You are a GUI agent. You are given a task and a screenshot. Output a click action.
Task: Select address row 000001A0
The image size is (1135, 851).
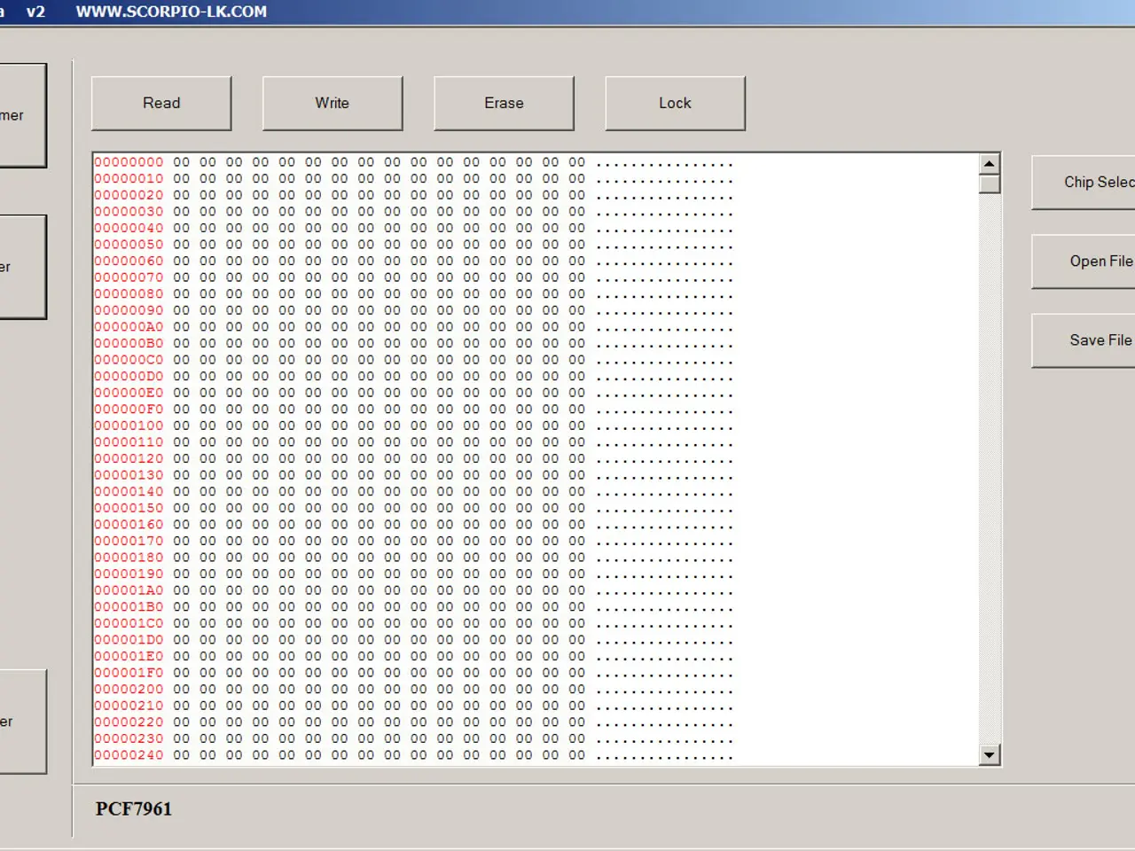pyautogui.click(x=414, y=590)
